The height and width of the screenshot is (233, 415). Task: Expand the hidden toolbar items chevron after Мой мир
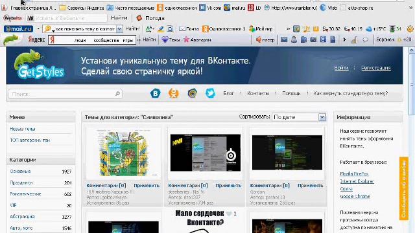(288, 28)
